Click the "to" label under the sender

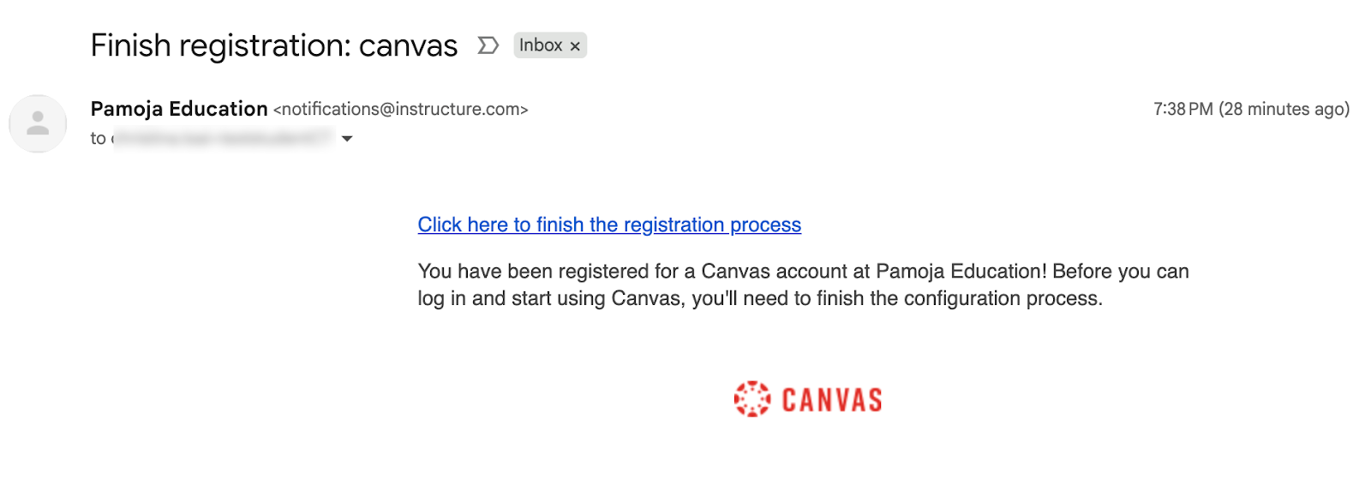coord(98,139)
